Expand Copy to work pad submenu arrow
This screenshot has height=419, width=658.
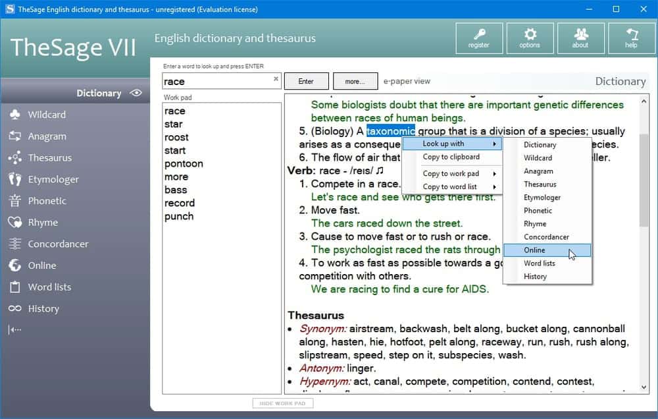point(495,173)
